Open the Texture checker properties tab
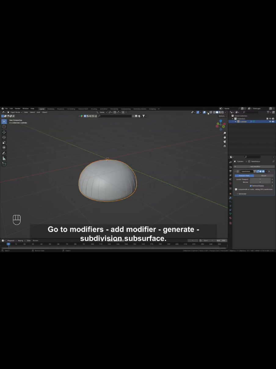Viewport: 276px width, 369px height. coord(231,223)
